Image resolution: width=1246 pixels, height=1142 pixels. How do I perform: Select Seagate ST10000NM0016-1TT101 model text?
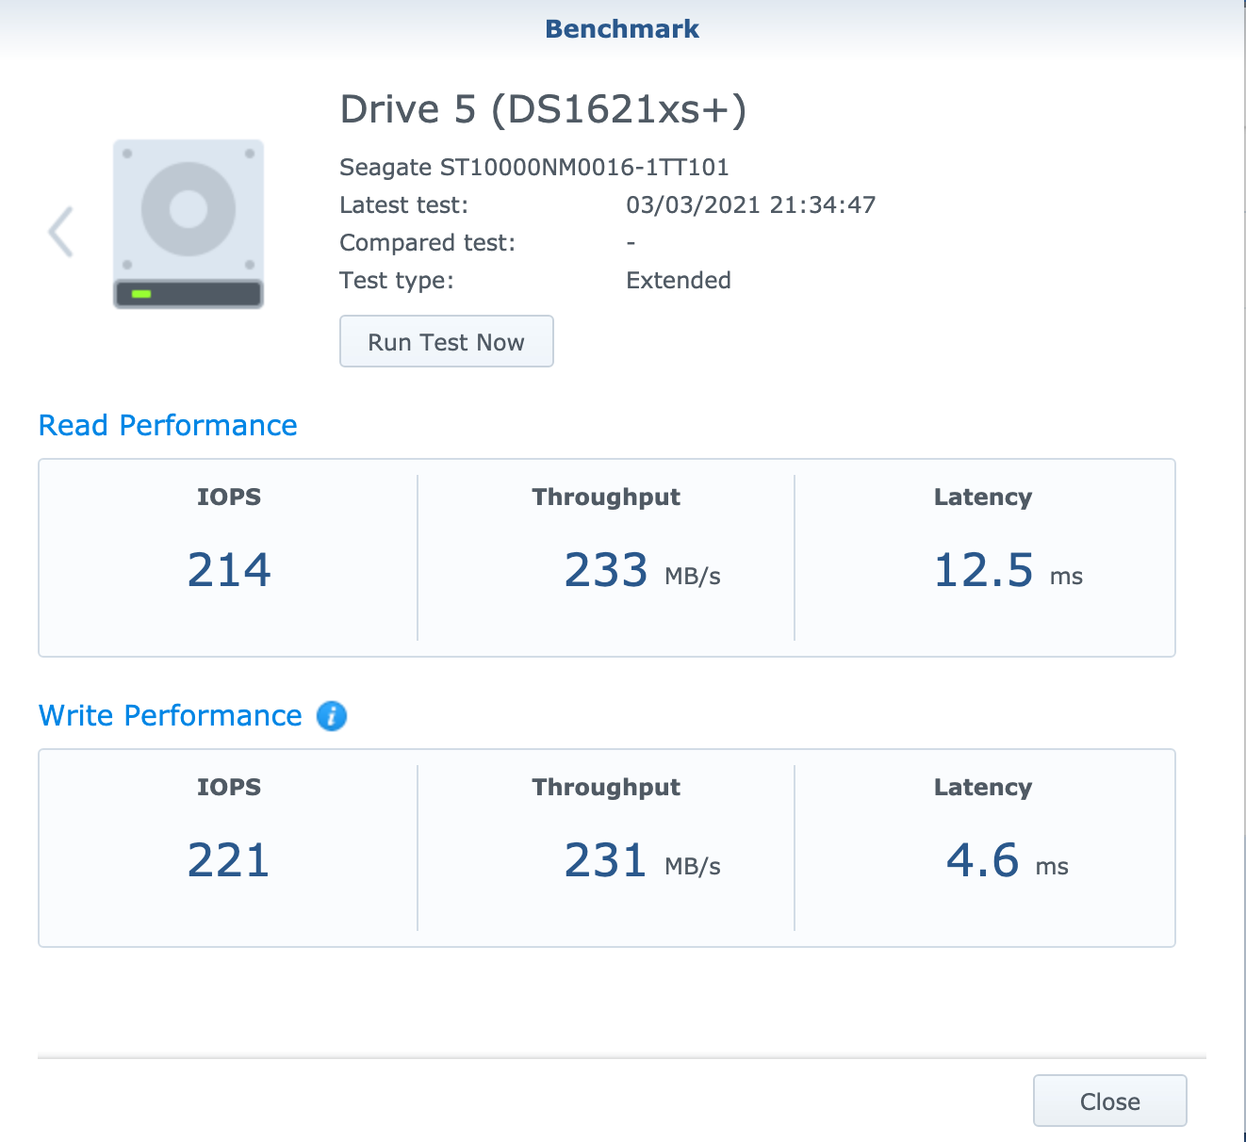click(534, 168)
